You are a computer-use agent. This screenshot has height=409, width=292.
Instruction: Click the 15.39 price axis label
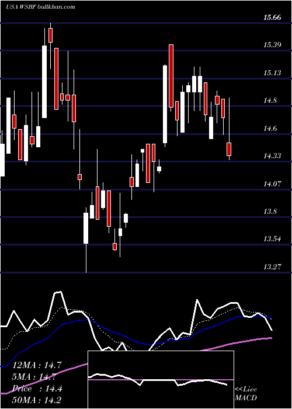tap(272, 45)
